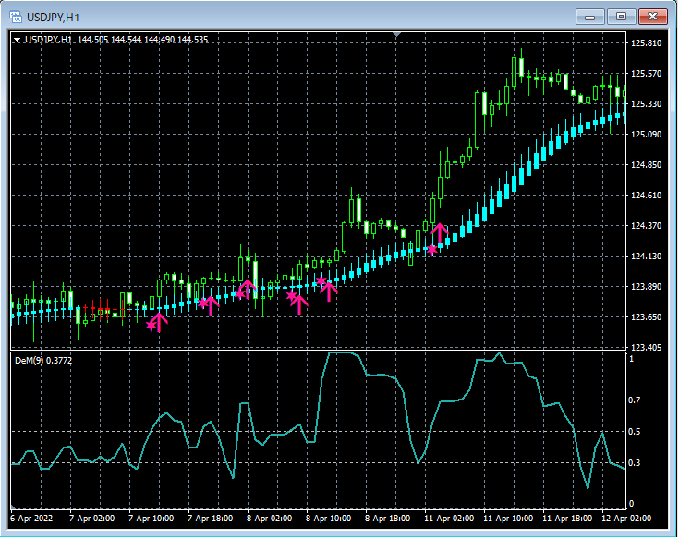Screen dimensions: 679x537
Task: Click the USDJPY chart window title icon
Action: pos(16,17)
